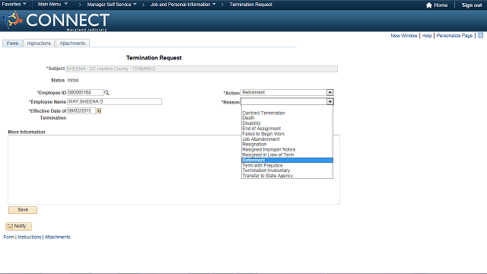Open the New Window link
The image size is (487, 274).
point(404,36)
